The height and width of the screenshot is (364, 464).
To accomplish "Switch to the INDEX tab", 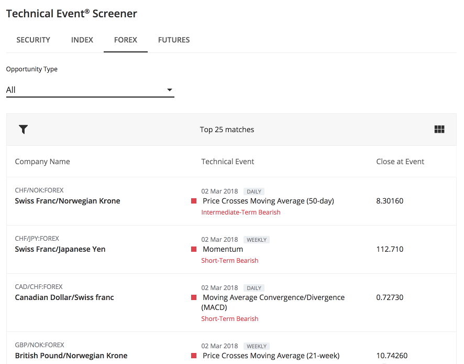I will [82, 40].
